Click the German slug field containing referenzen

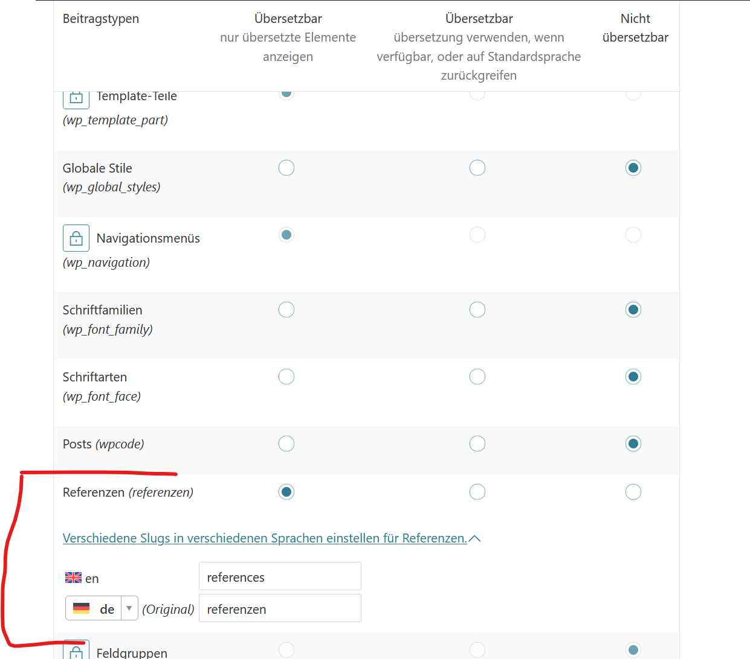point(280,608)
